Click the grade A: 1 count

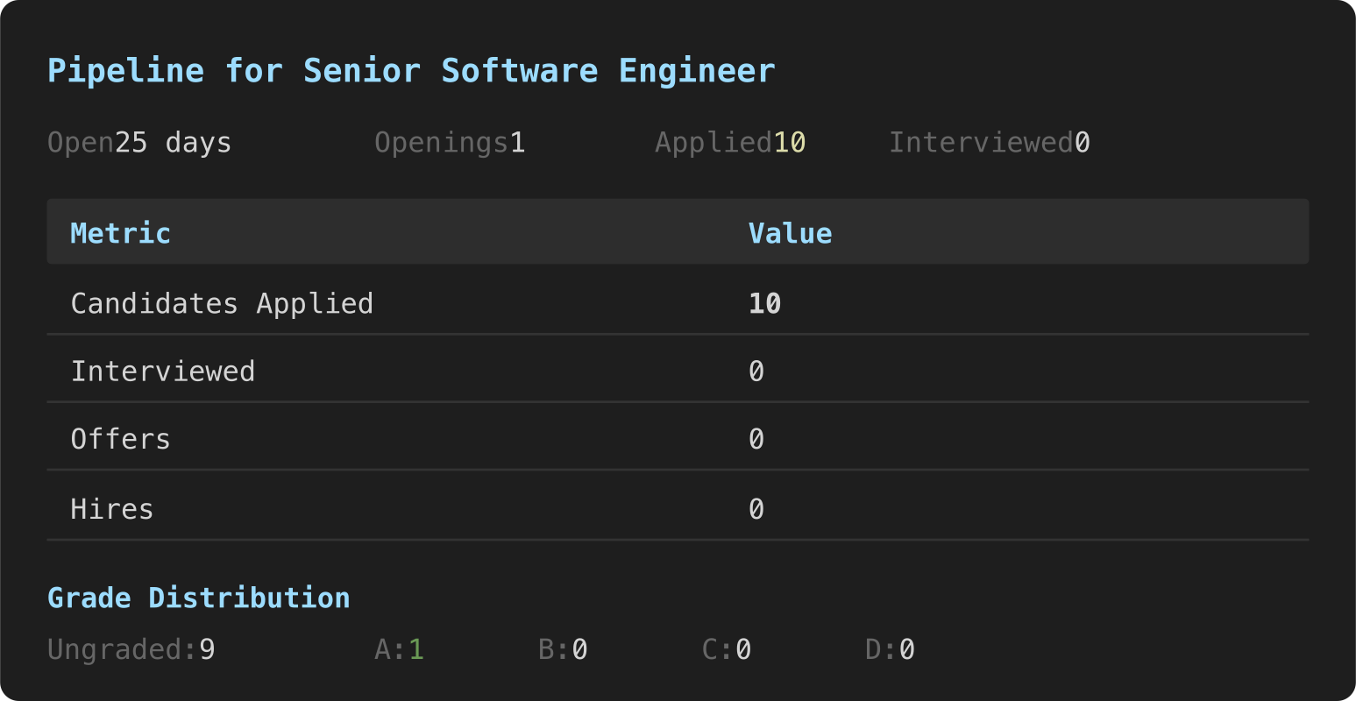[x=399, y=649]
